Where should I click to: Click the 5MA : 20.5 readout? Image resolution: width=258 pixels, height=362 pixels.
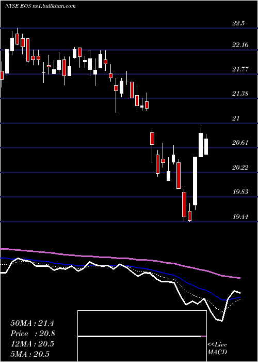[30, 354]
